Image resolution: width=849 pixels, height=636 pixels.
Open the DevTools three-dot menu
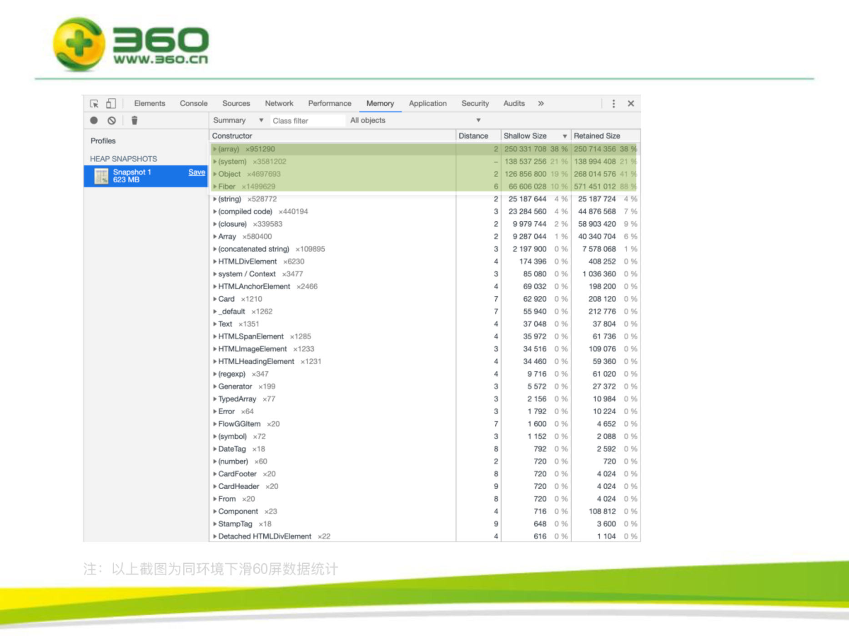(x=613, y=104)
